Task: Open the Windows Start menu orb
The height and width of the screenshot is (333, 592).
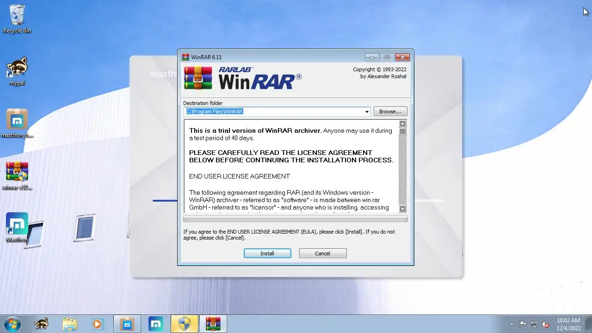Action: (12, 324)
